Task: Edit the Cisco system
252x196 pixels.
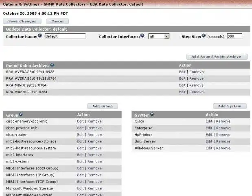Action: click(209, 121)
